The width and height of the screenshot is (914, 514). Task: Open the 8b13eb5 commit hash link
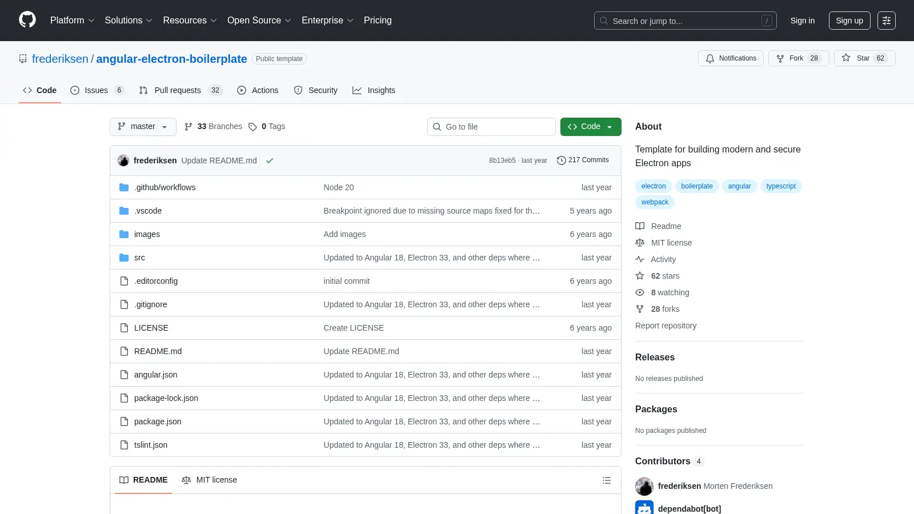[x=502, y=160]
